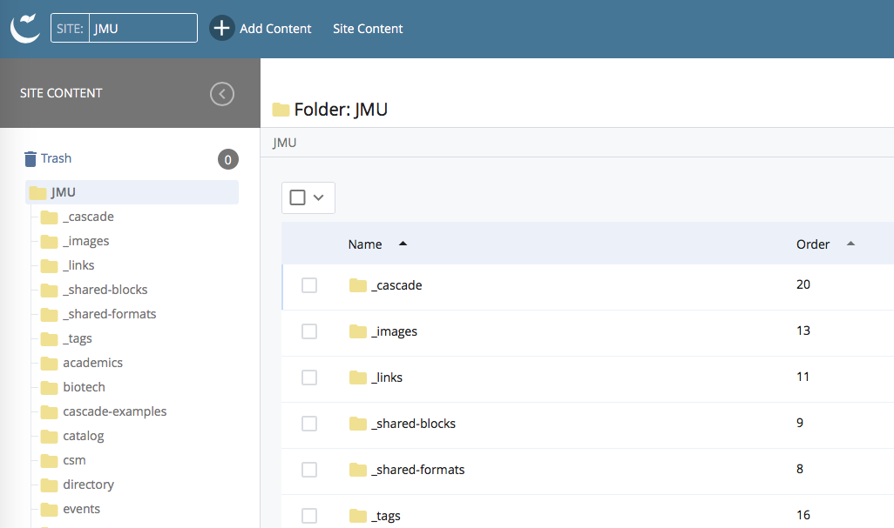This screenshot has width=894, height=528.
Task: Check the _cascade row checkbox
Action: coord(309,285)
